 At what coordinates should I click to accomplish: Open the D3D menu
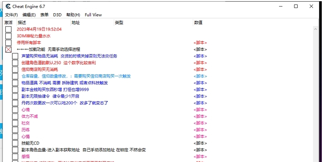tap(57, 15)
